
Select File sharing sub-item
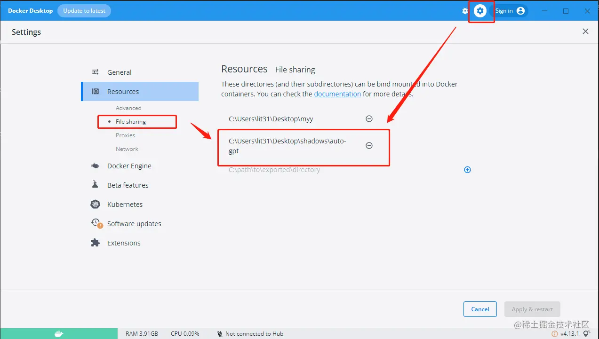pos(131,122)
